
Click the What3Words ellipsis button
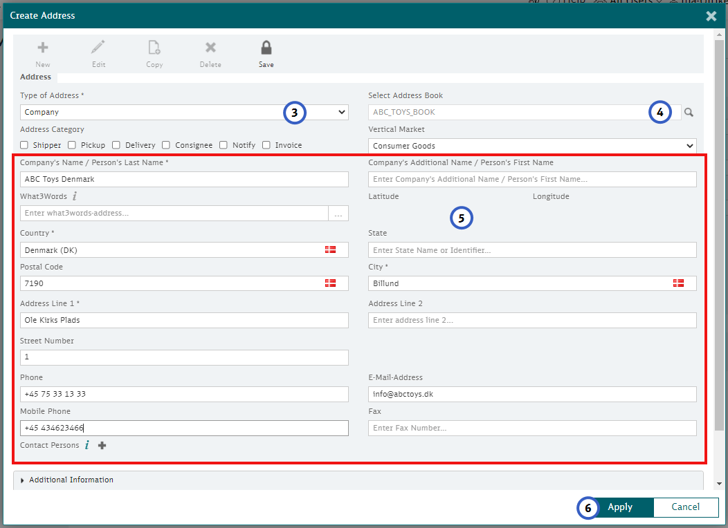pos(338,214)
